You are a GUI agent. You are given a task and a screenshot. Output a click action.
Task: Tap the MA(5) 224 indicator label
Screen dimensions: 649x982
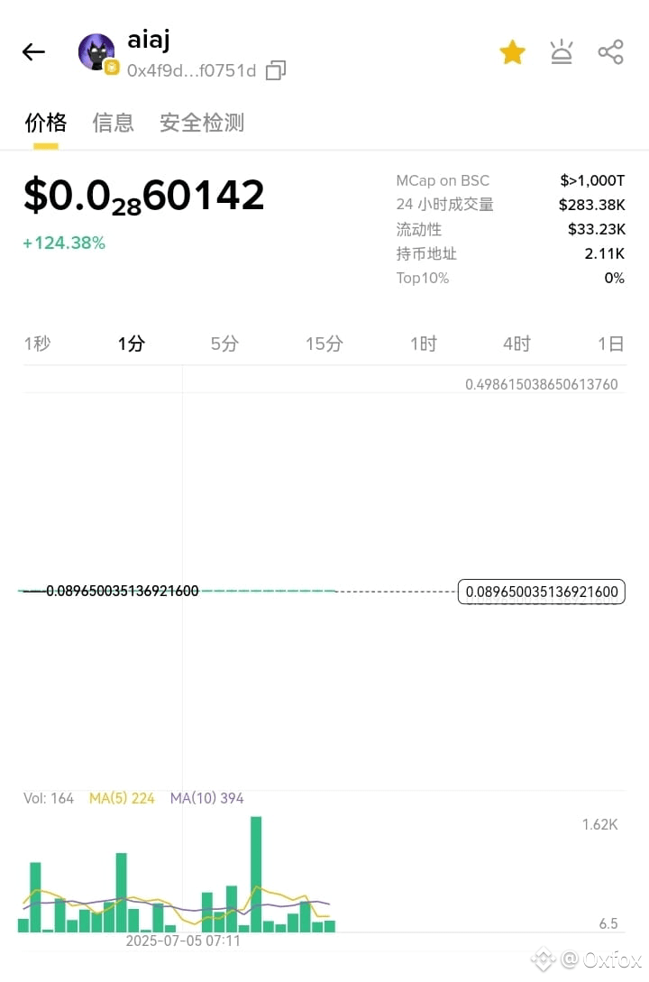(122, 798)
